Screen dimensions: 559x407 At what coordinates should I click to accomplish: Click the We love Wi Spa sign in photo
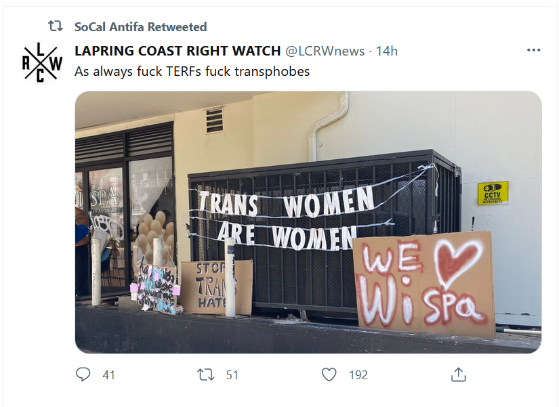pos(423,284)
